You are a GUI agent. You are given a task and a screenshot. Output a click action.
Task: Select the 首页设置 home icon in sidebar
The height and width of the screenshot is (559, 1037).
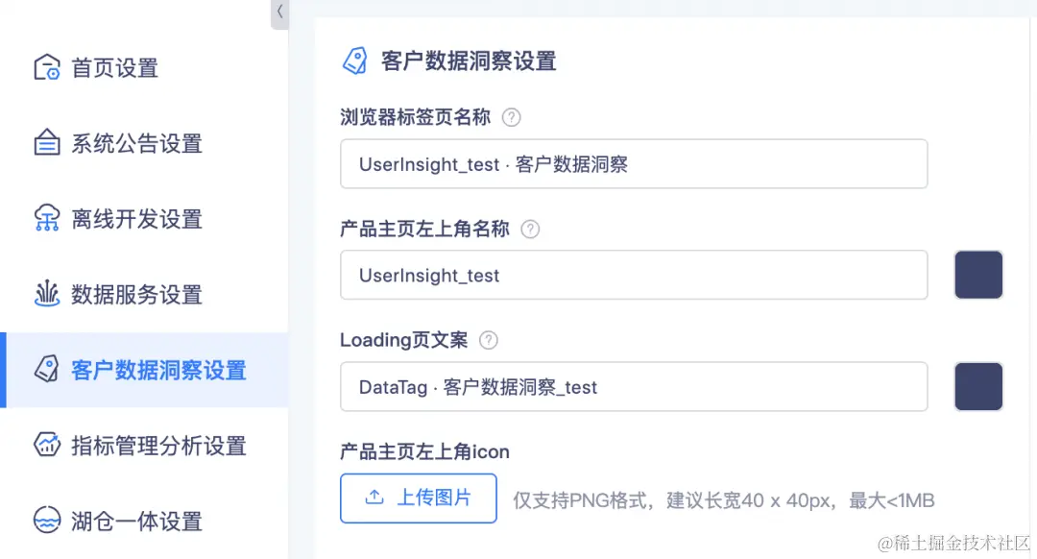tap(46, 66)
